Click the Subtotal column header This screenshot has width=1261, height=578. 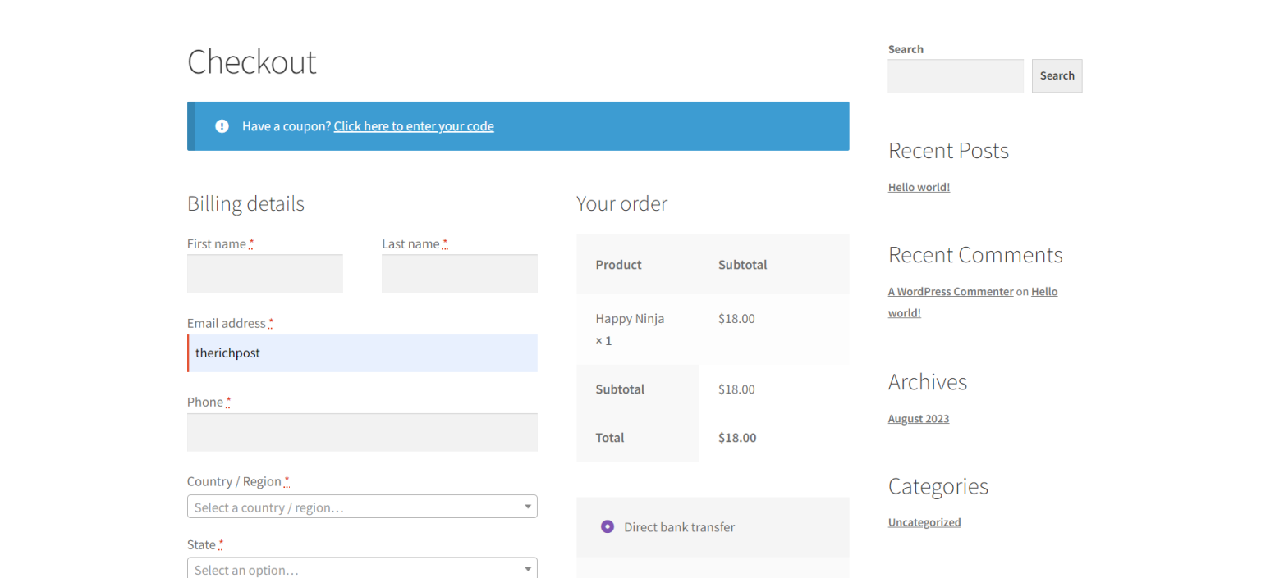742,265
